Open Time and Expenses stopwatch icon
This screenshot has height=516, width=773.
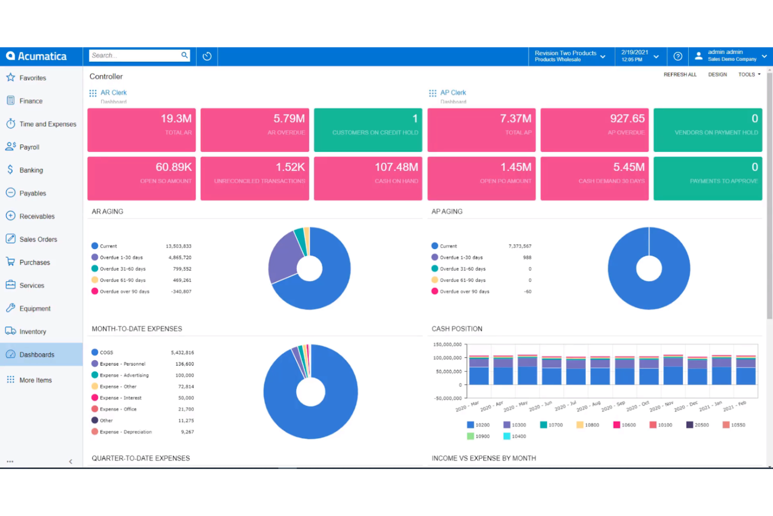10,123
